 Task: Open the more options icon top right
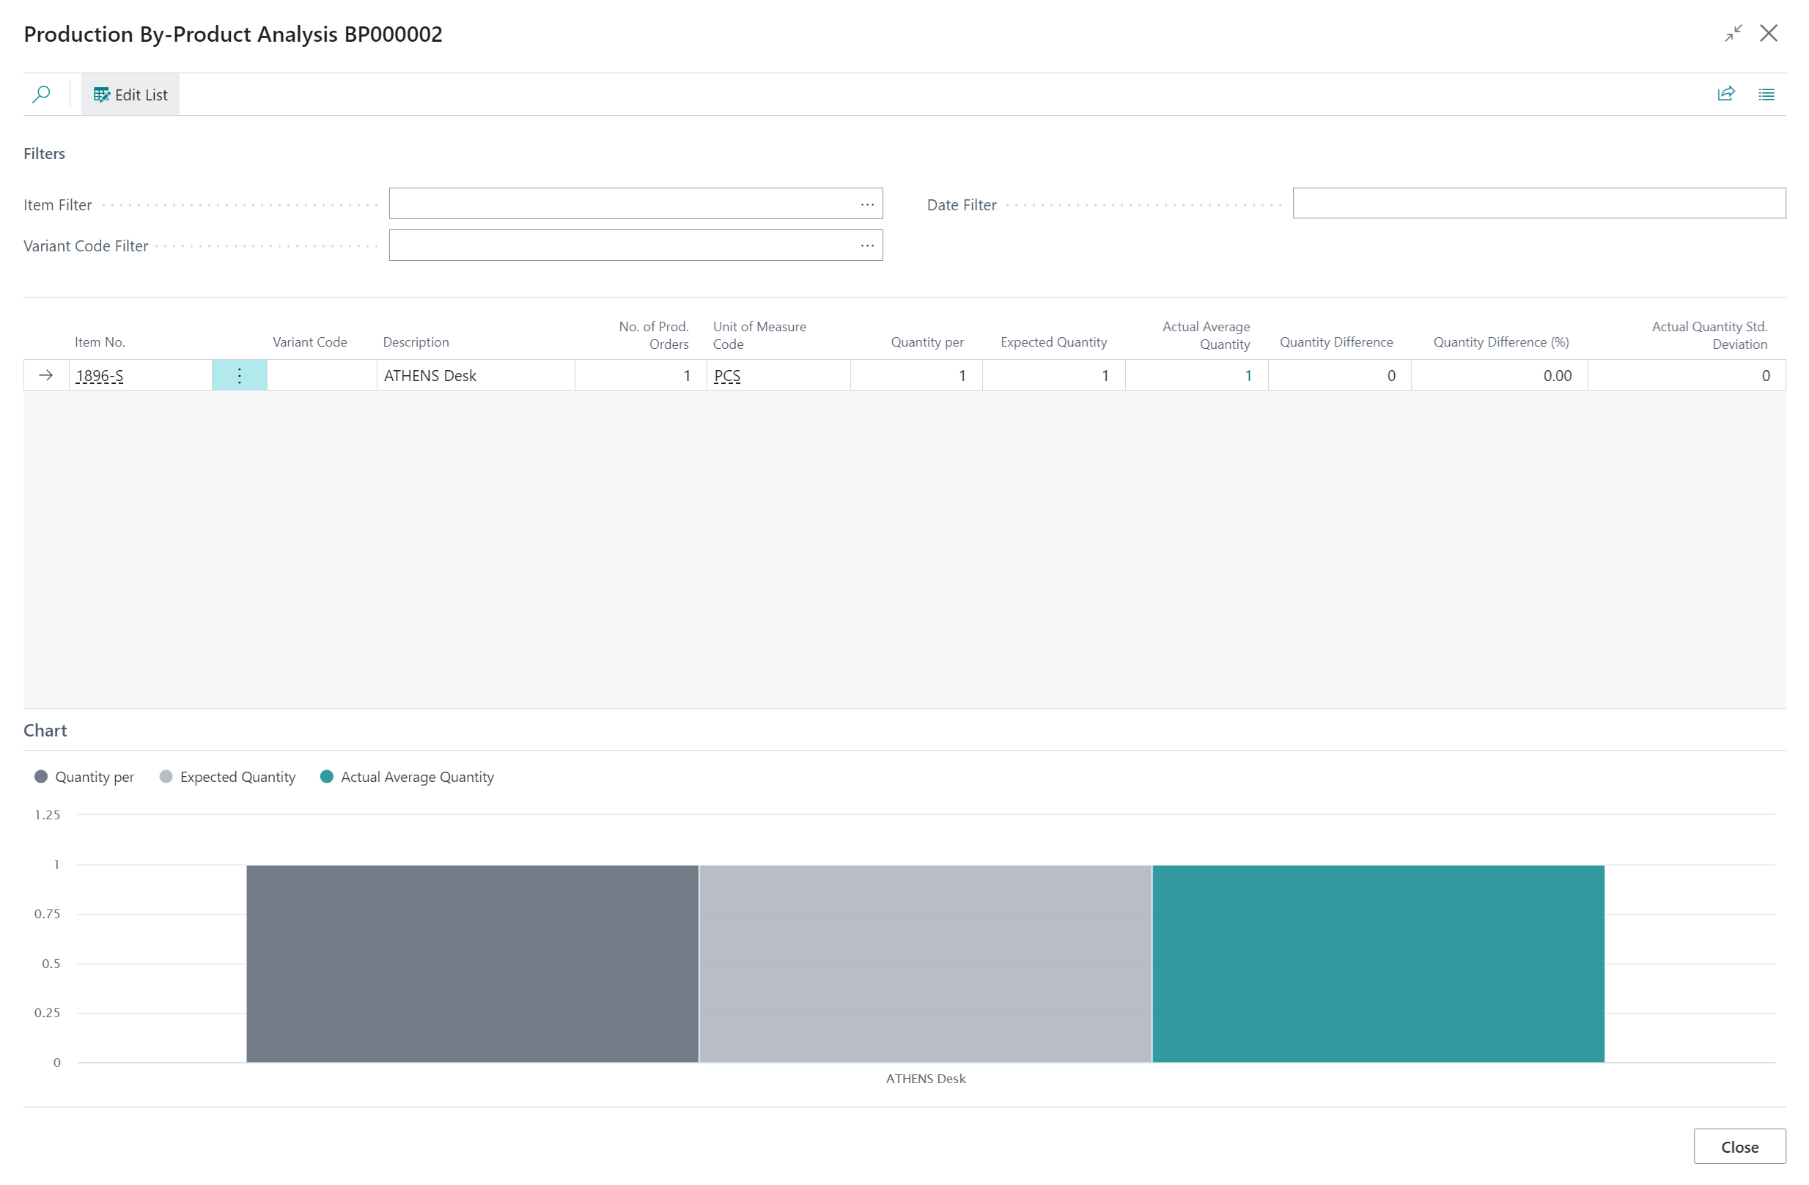click(1767, 94)
